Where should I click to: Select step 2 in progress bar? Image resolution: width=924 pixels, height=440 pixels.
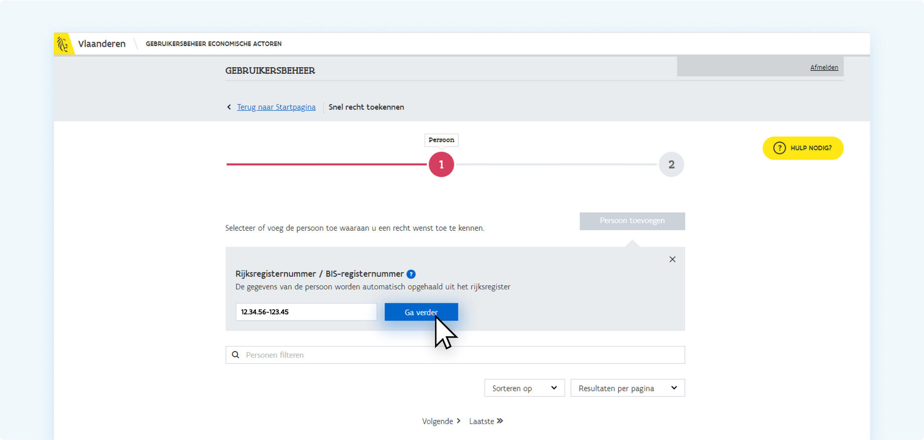click(671, 165)
